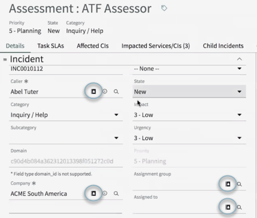The height and width of the screenshot is (218, 257).
Task: Open the Category dropdown Inquiry / Help
Action: [x=66, y=115]
